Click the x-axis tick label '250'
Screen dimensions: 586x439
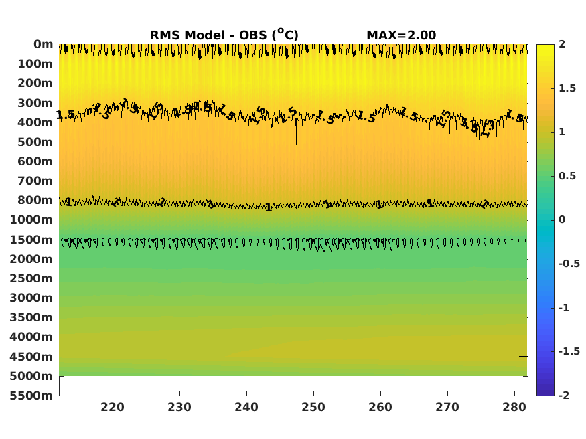click(313, 407)
